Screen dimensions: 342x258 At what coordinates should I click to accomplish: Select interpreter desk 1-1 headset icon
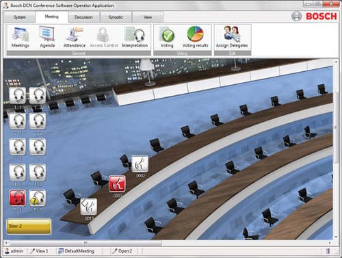[x=18, y=95]
